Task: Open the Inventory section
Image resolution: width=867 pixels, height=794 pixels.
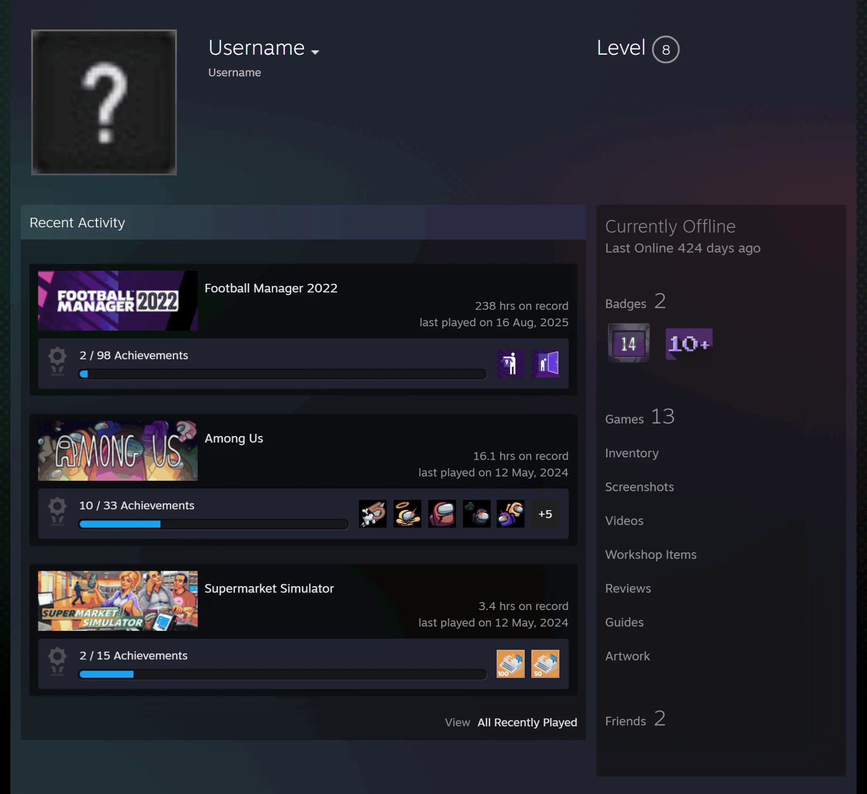Action: 632,453
